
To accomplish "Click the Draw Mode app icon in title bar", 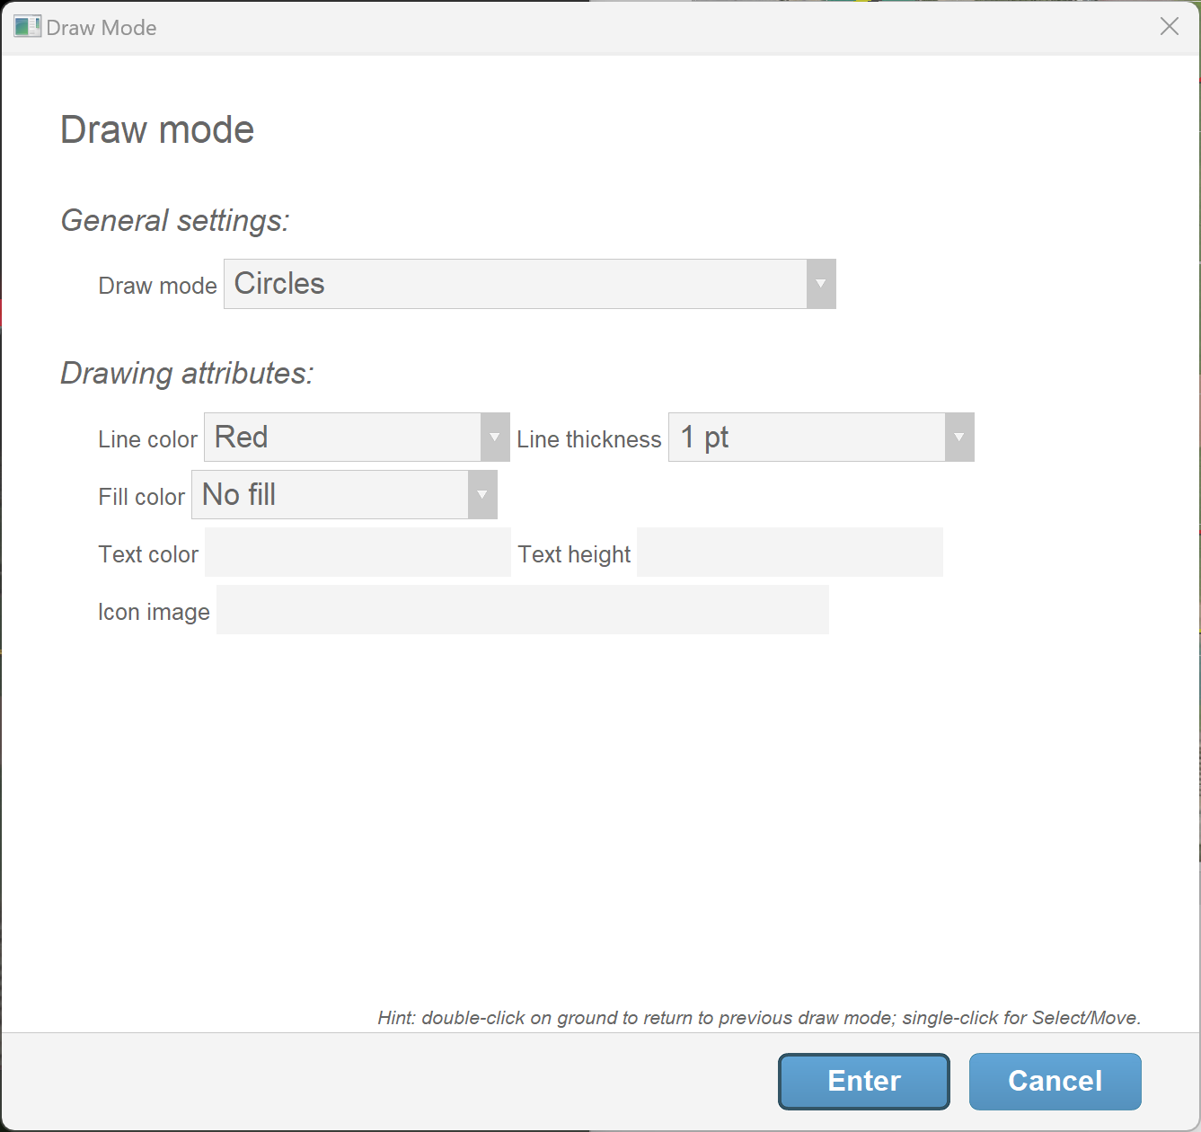I will coord(27,27).
